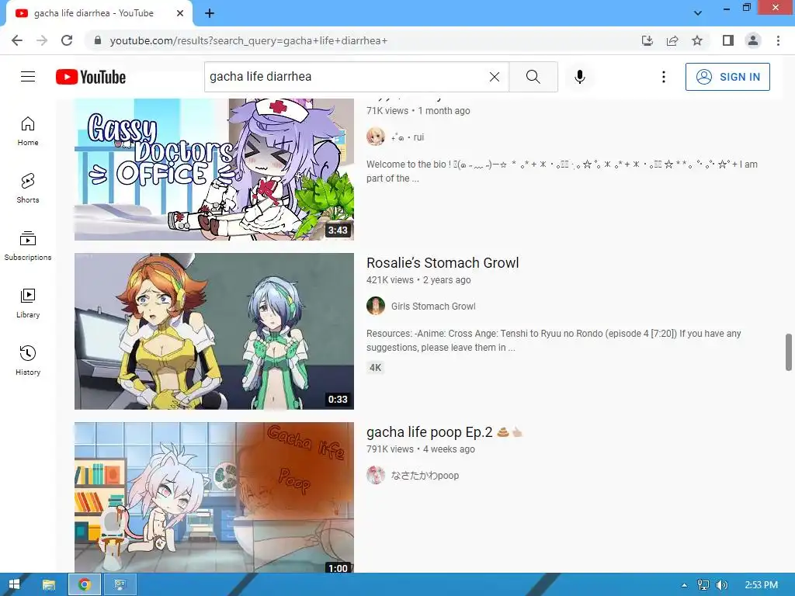795x596 pixels.
Task: Click Chrome taskbar icon
Action: point(84,584)
